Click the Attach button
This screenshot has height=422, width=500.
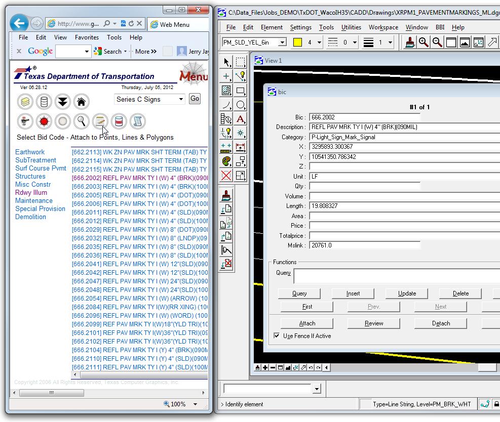[307, 323]
